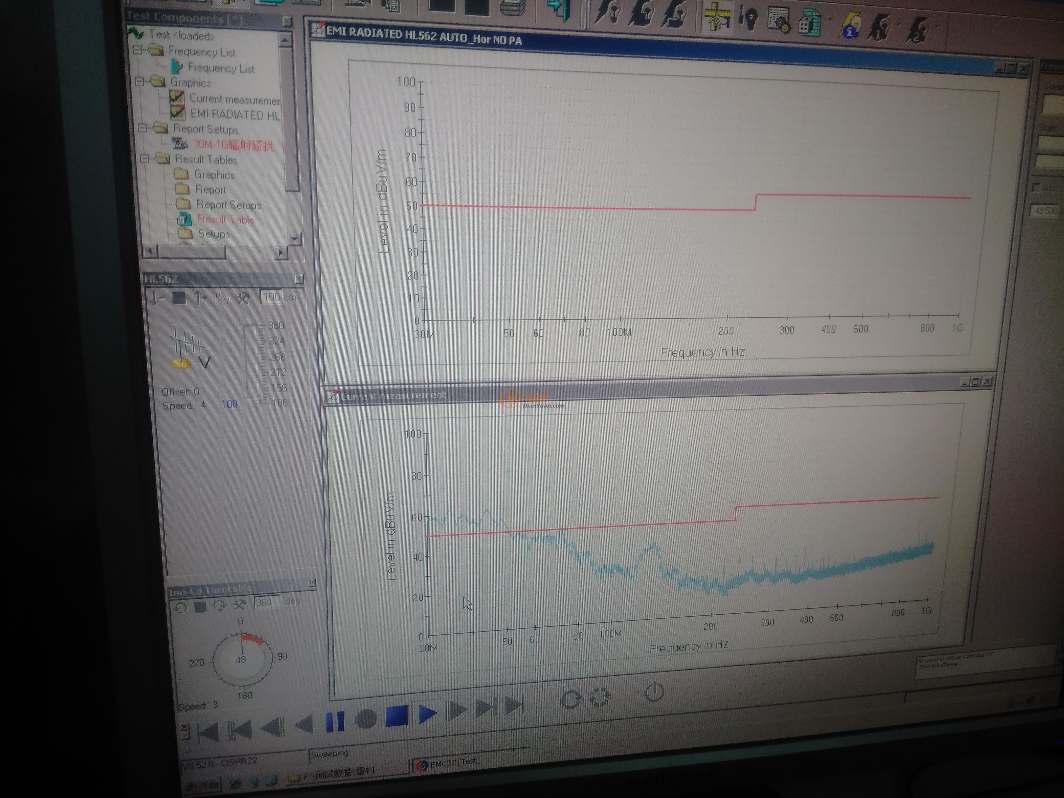Click the lightning icon numbered 2
Viewport: 1064px width, 798px height.
[x=918, y=29]
